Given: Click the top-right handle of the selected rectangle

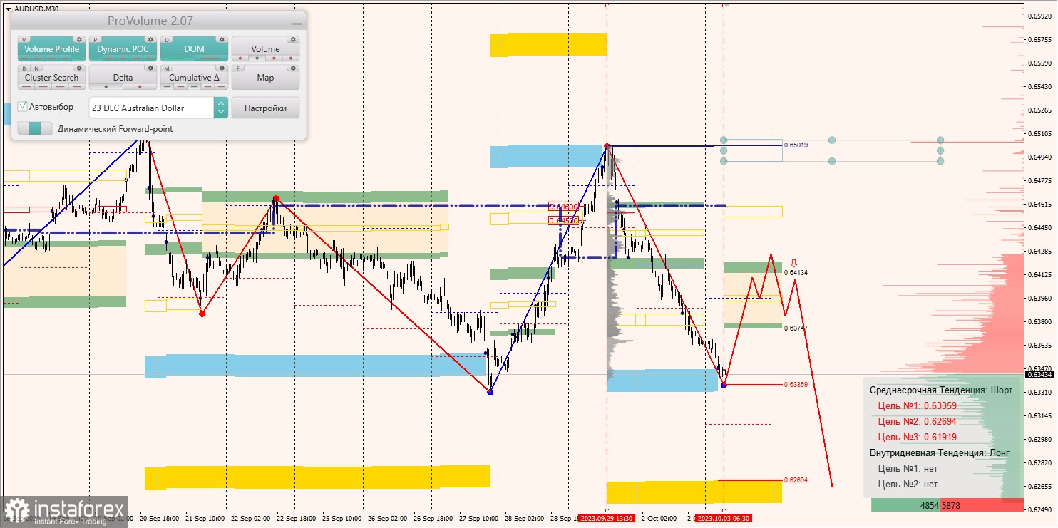Looking at the screenshot, I should [940, 140].
